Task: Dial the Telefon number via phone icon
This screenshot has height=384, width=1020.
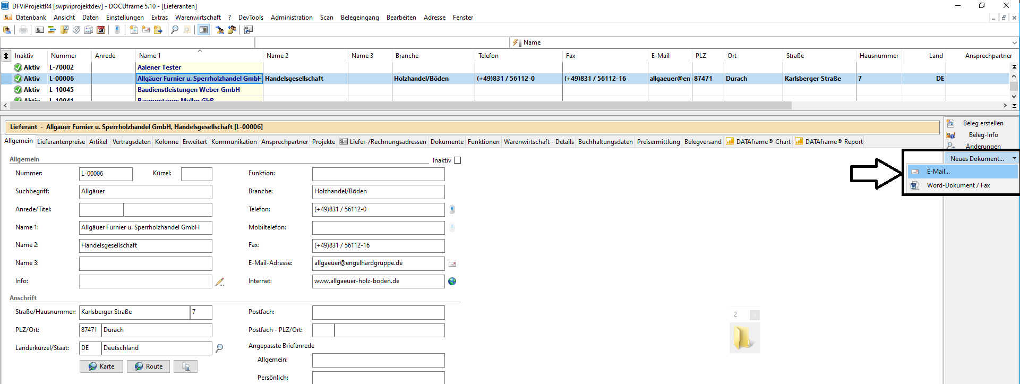Action: [x=452, y=210]
